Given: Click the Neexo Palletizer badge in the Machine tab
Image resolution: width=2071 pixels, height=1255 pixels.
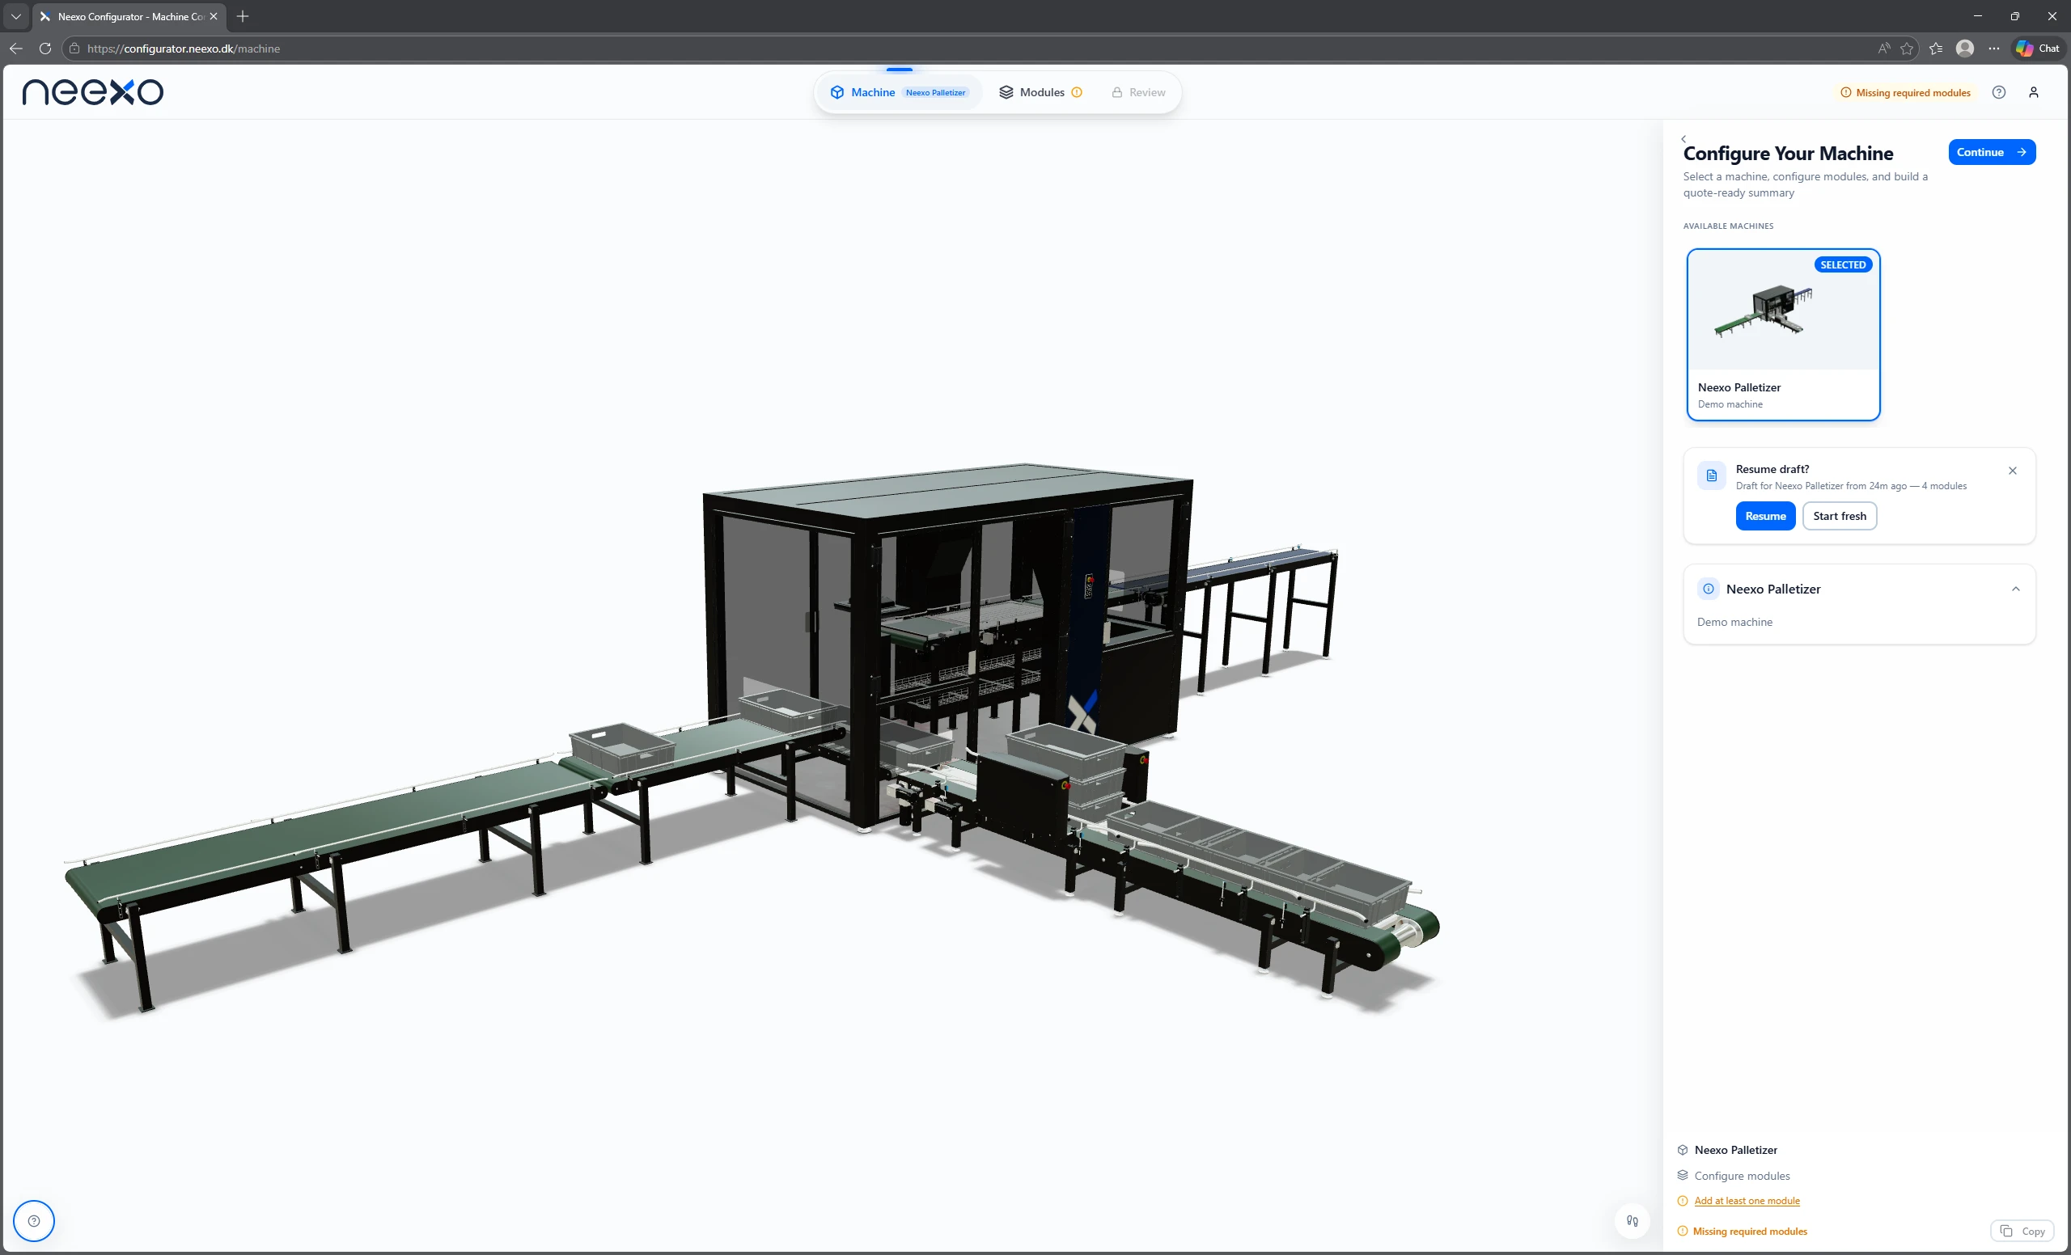Looking at the screenshot, I should [x=935, y=92].
